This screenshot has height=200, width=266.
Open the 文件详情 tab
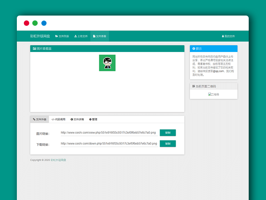coord(77,120)
